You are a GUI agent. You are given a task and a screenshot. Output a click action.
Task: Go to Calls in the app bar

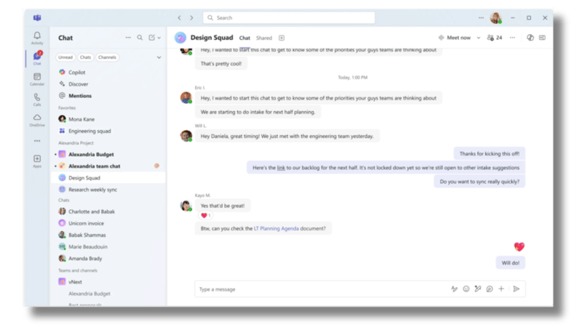pos(37,99)
